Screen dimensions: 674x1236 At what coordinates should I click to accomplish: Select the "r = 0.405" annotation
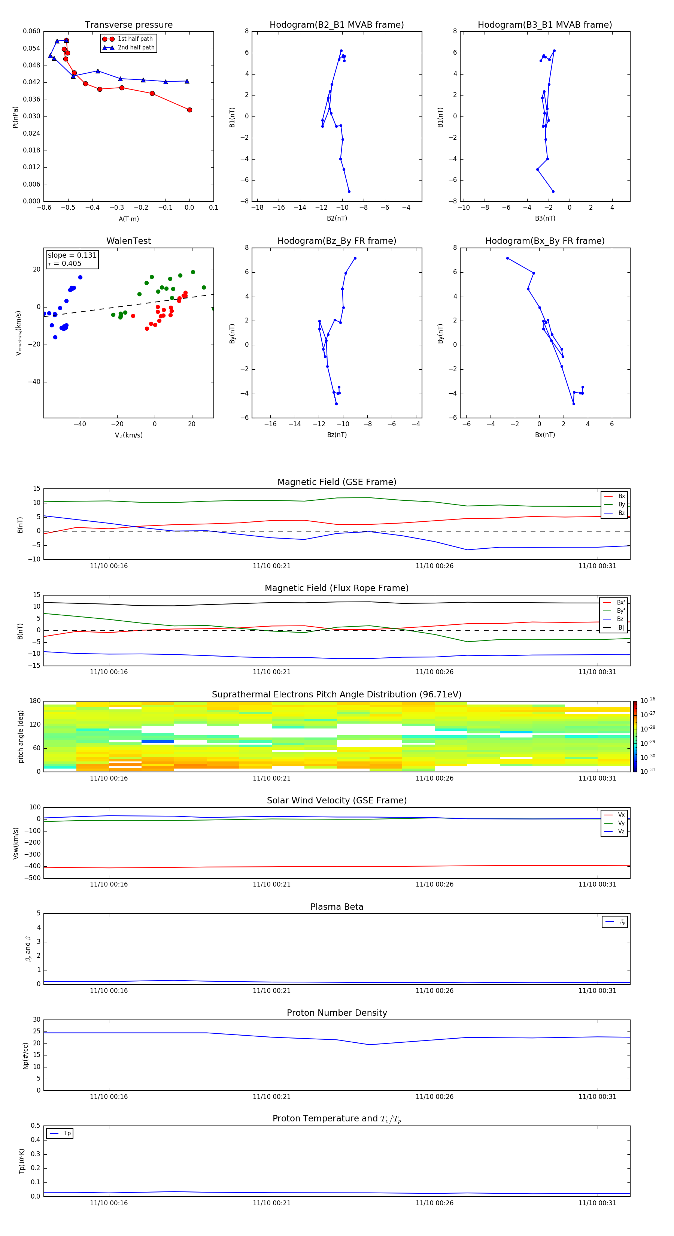coord(65,263)
